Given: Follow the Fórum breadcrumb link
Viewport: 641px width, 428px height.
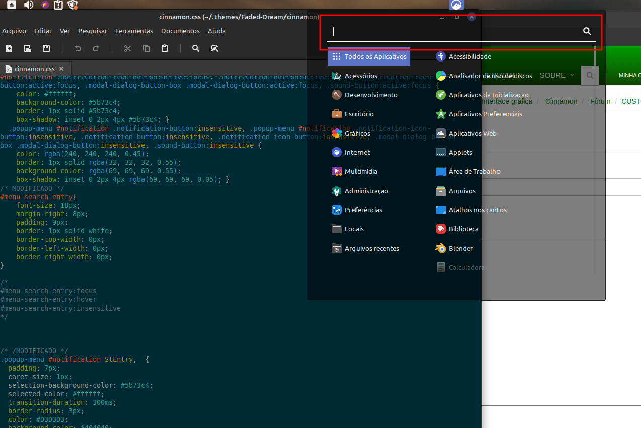Looking at the screenshot, I should pos(600,101).
